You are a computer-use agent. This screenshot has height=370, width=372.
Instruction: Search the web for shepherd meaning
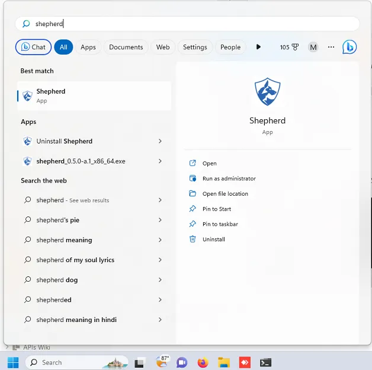tap(94, 240)
